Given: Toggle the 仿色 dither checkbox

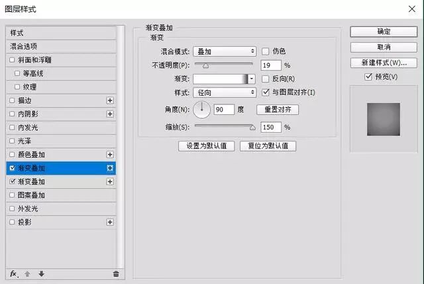Looking at the screenshot, I should click(x=266, y=52).
